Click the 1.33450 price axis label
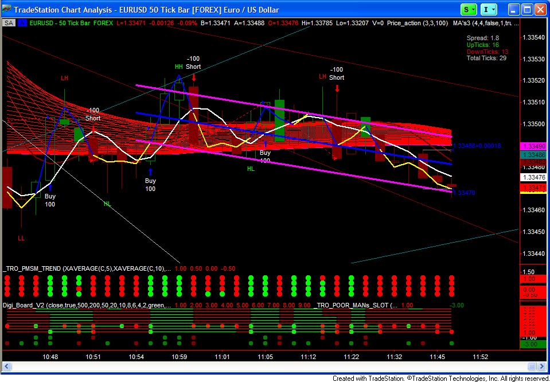The height and width of the screenshot is (382, 550). (533, 232)
